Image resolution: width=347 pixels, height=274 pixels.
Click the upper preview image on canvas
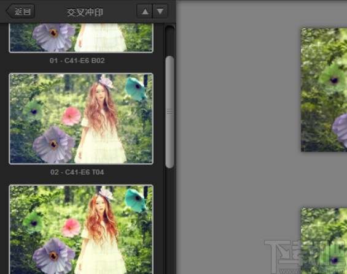pyautogui.click(x=324, y=90)
